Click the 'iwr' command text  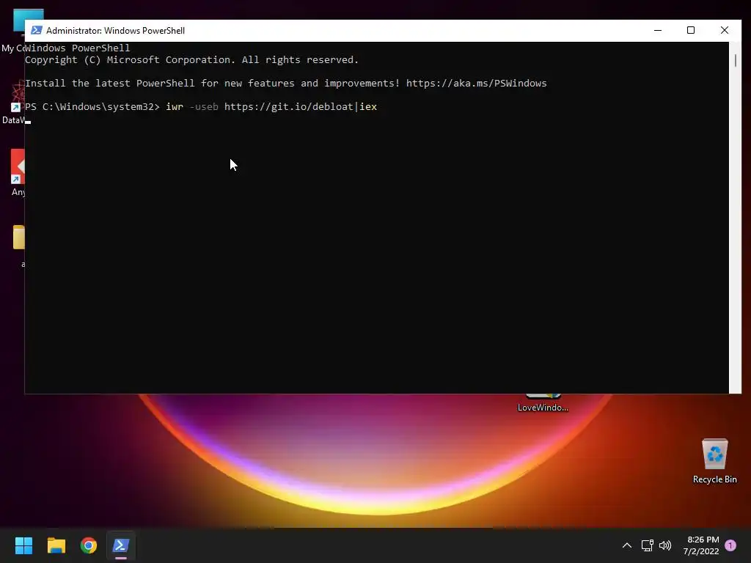click(175, 107)
